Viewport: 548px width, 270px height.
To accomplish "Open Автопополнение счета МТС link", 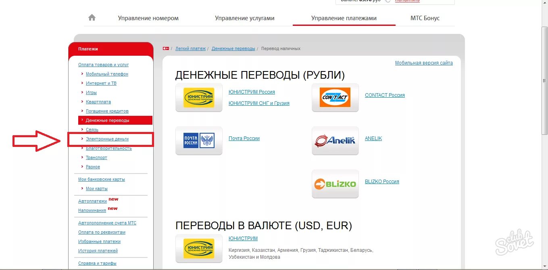I will [107, 223].
